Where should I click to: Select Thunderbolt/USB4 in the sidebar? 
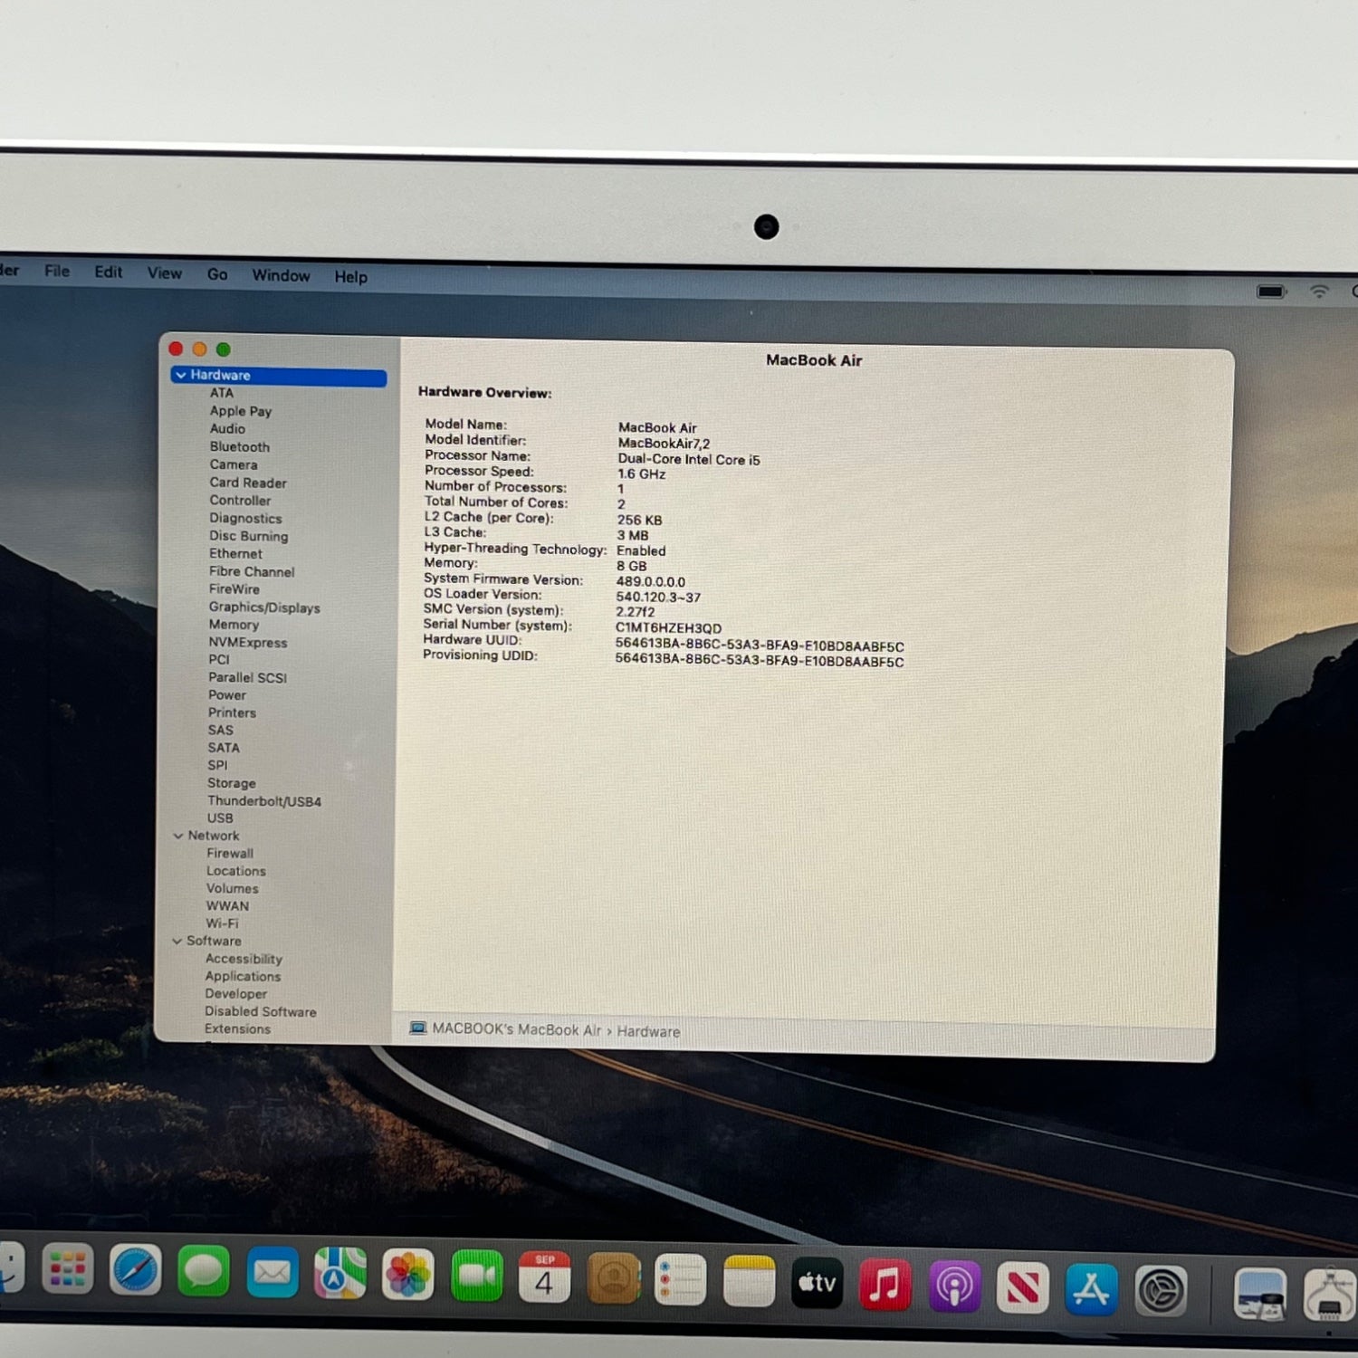[x=264, y=801]
